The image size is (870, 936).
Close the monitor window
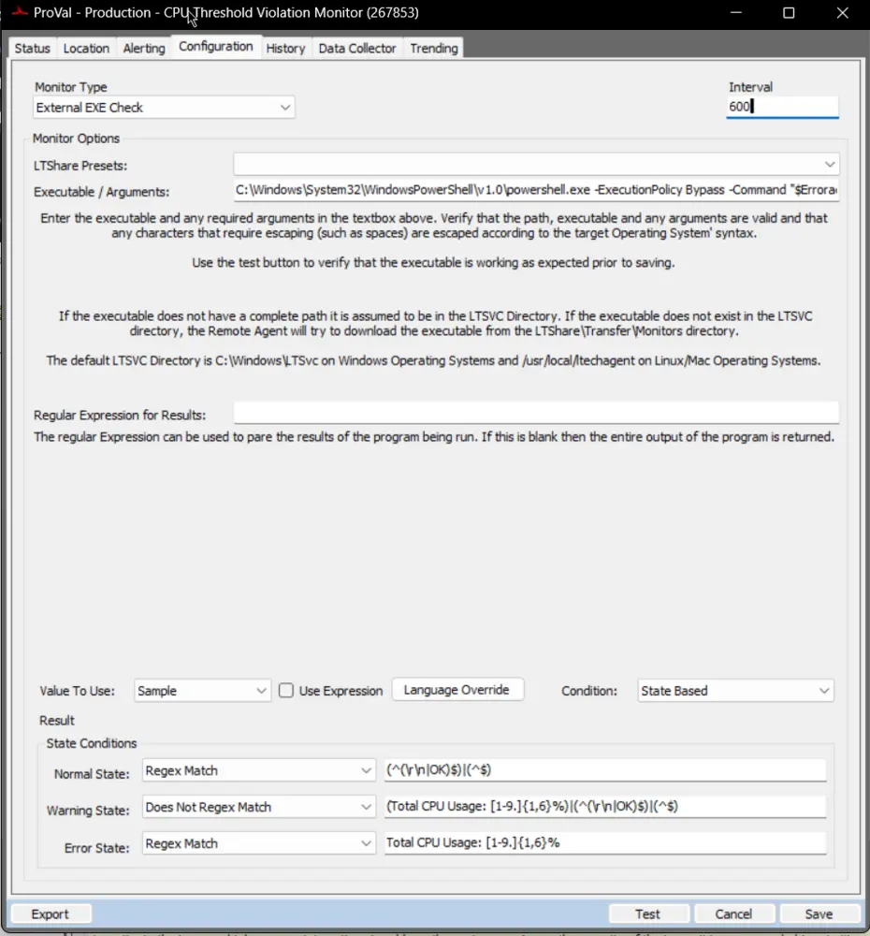pos(842,12)
